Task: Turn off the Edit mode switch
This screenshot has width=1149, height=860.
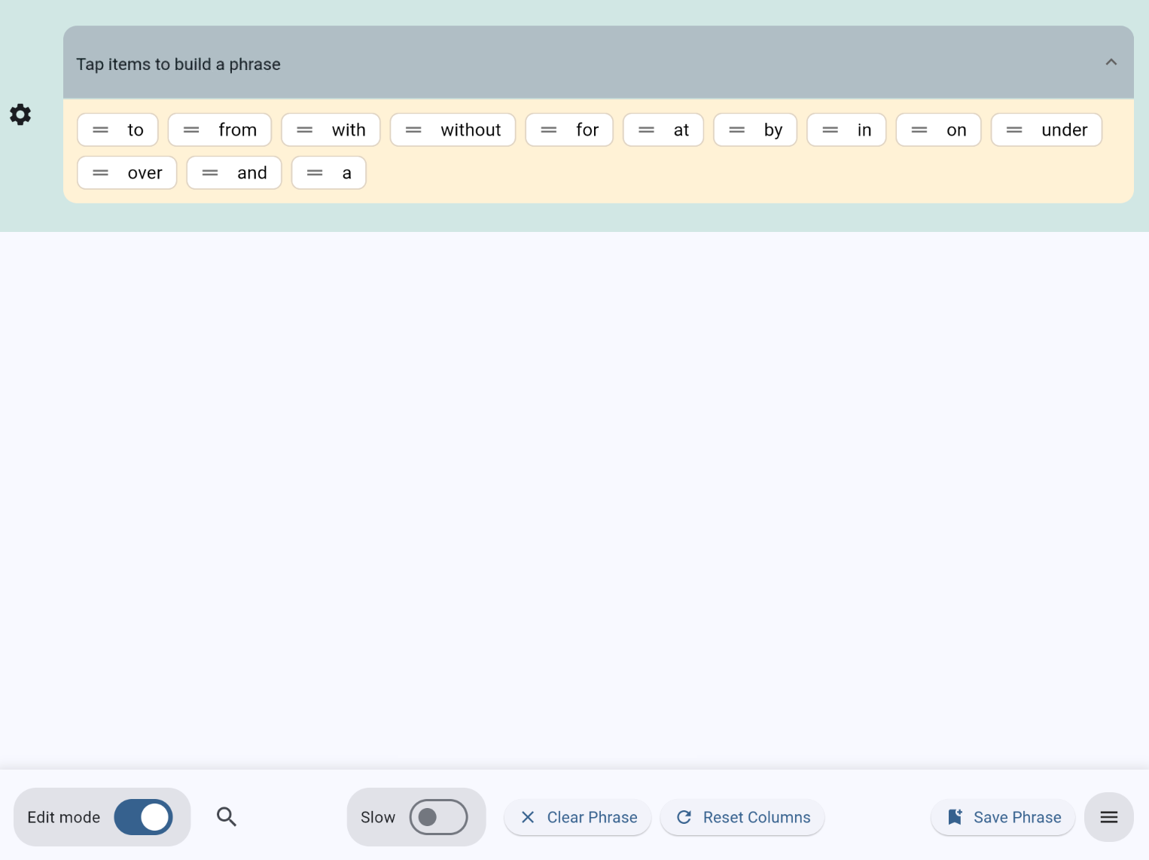Action: (x=143, y=817)
